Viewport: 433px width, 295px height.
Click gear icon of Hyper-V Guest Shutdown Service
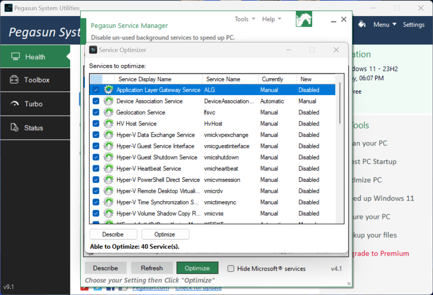click(108, 157)
